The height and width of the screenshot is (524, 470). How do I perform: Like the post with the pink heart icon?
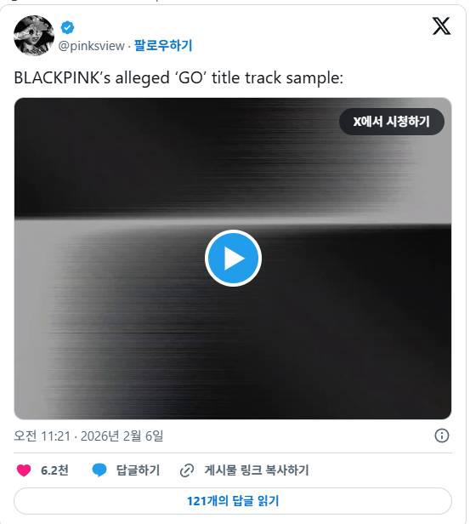point(24,470)
